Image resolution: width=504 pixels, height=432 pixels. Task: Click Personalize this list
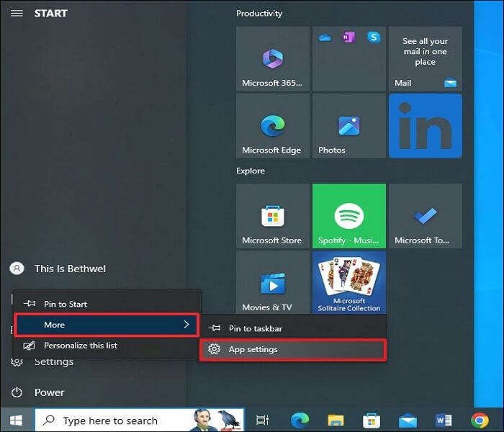pyautogui.click(x=80, y=346)
